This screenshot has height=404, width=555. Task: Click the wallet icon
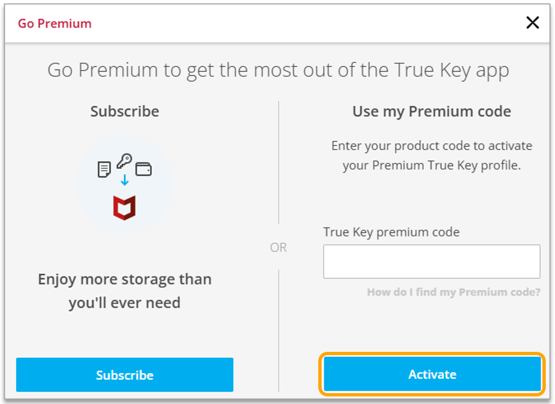click(143, 169)
